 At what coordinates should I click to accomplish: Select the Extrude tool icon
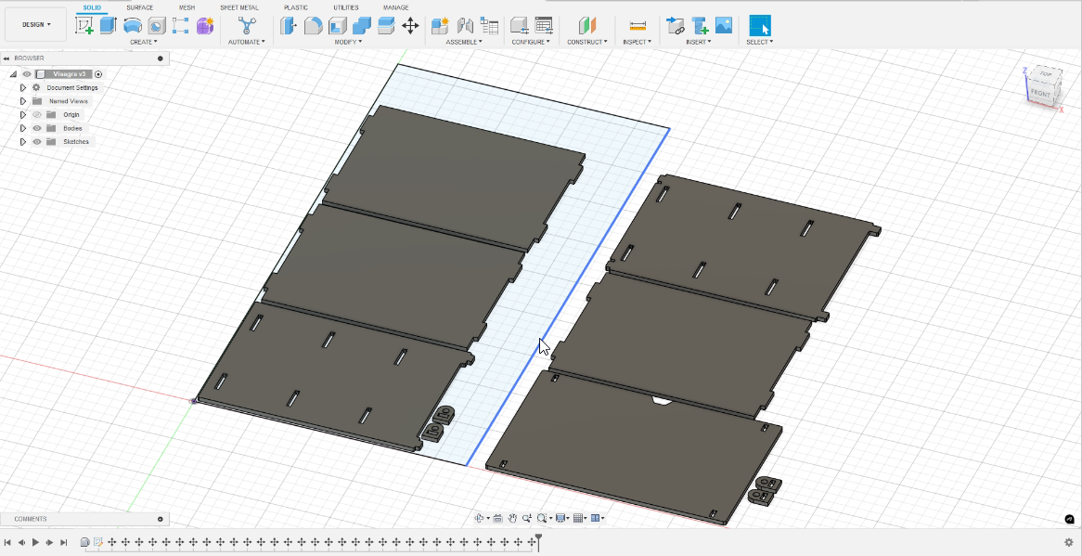[x=109, y=26]
